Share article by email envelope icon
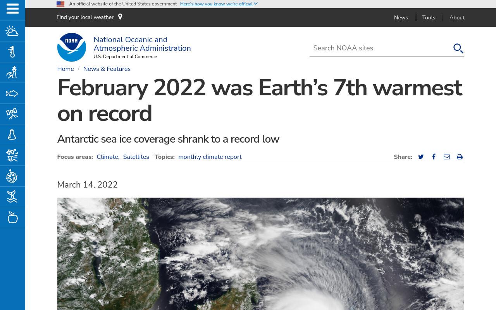Image resolution: width=496 pixels, height=310 pixels. tap(447, 157)
